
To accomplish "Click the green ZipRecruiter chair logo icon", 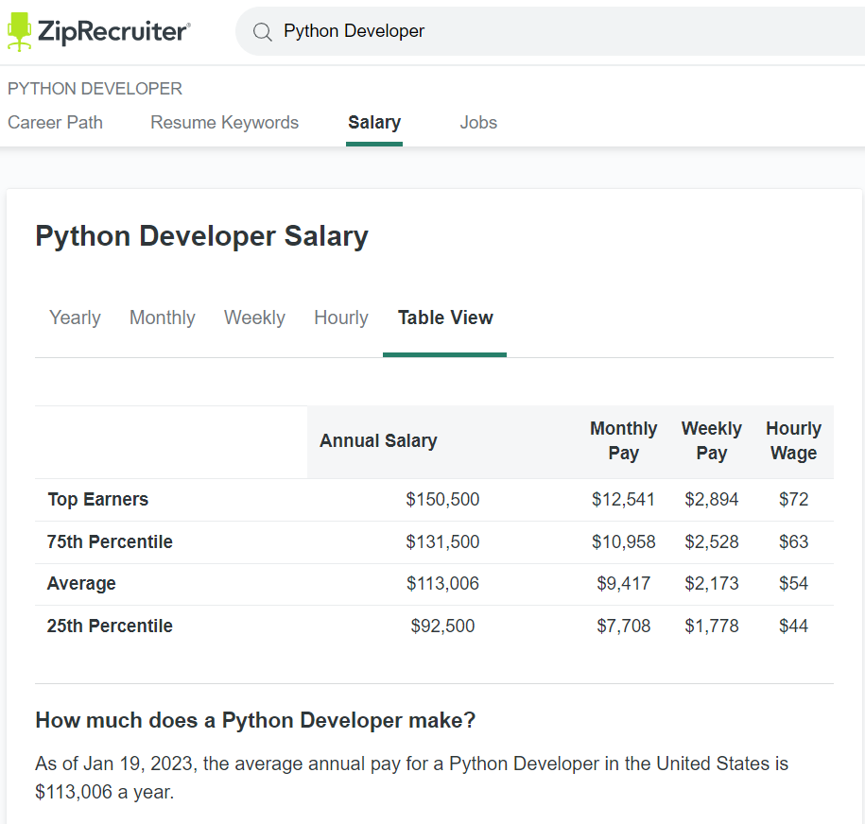I will coord(19,31).
